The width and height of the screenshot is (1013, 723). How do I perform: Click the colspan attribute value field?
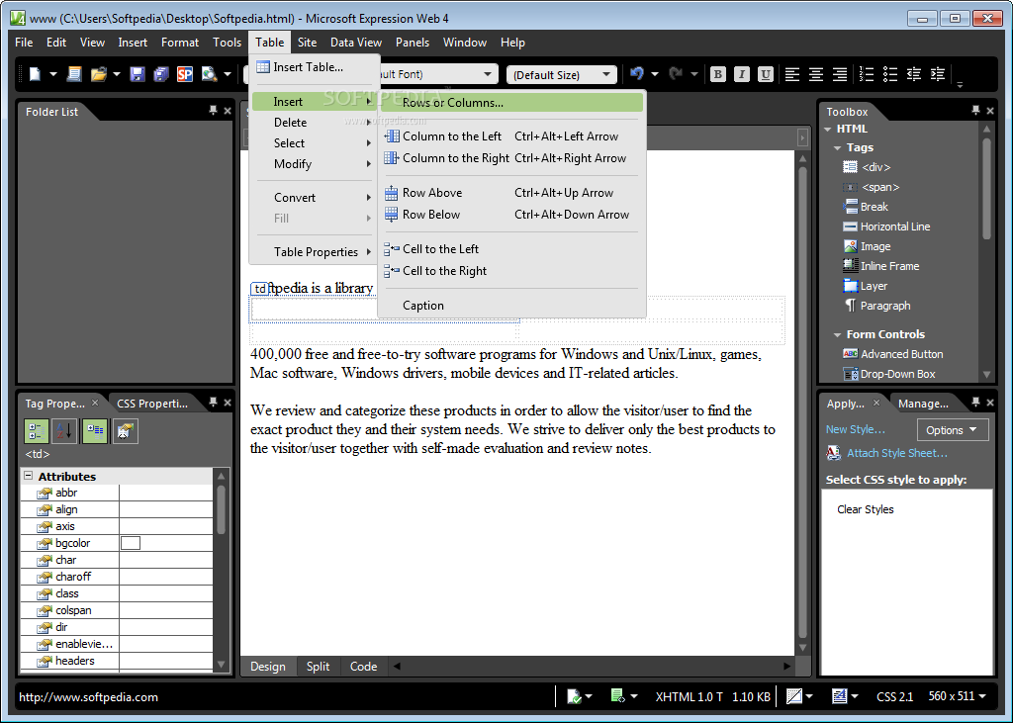pyautogui.click(x=166, y=610)
